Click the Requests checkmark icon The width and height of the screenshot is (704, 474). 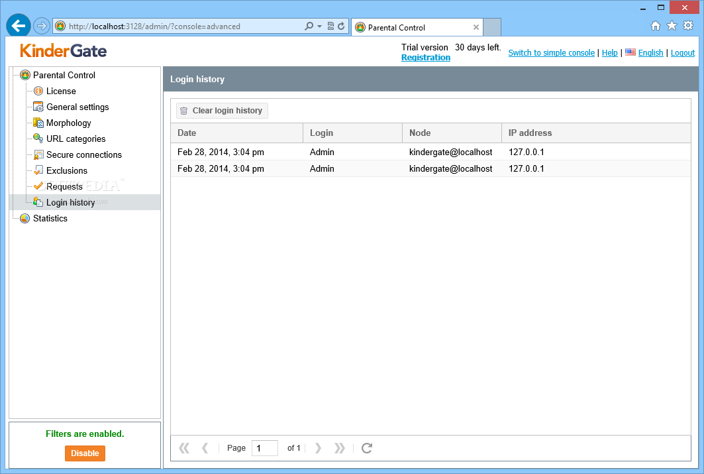click(38, 186)
